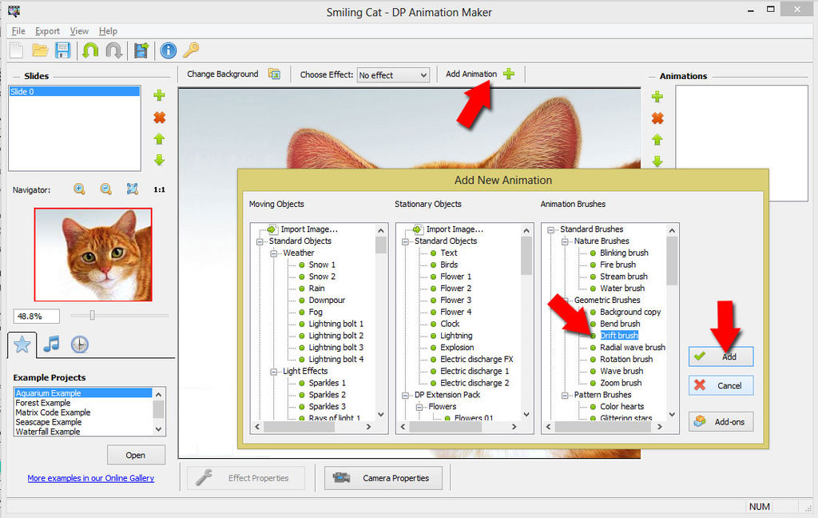Select Electric discharge FX object
Image resolution: width=818 pixels, height=518 pixels.
coord(476,359)
